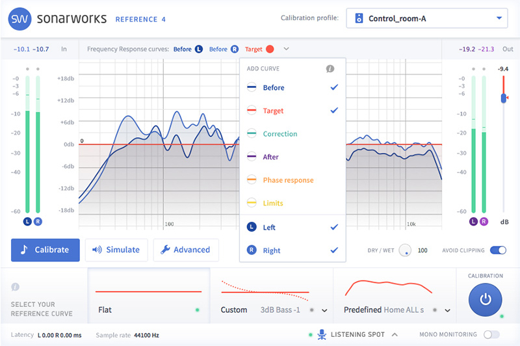
Task: Click the Before R curve badge in the header
Action: (x=235, y=49)
